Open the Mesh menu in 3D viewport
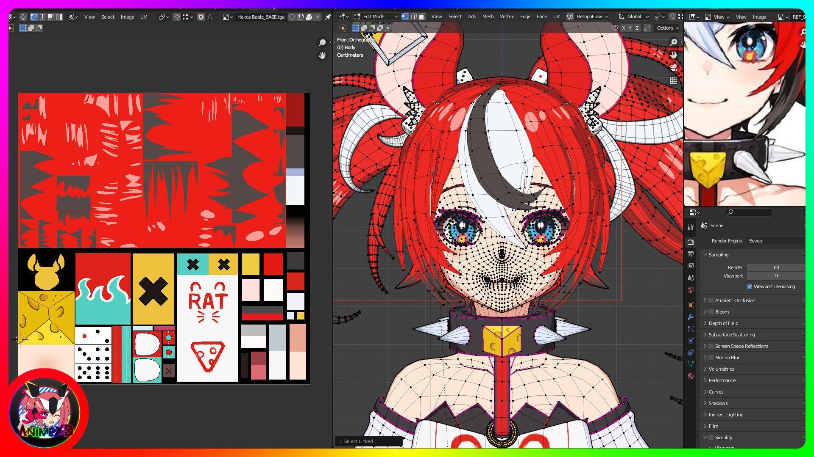814x457 pixels. [x=488, y=17]
